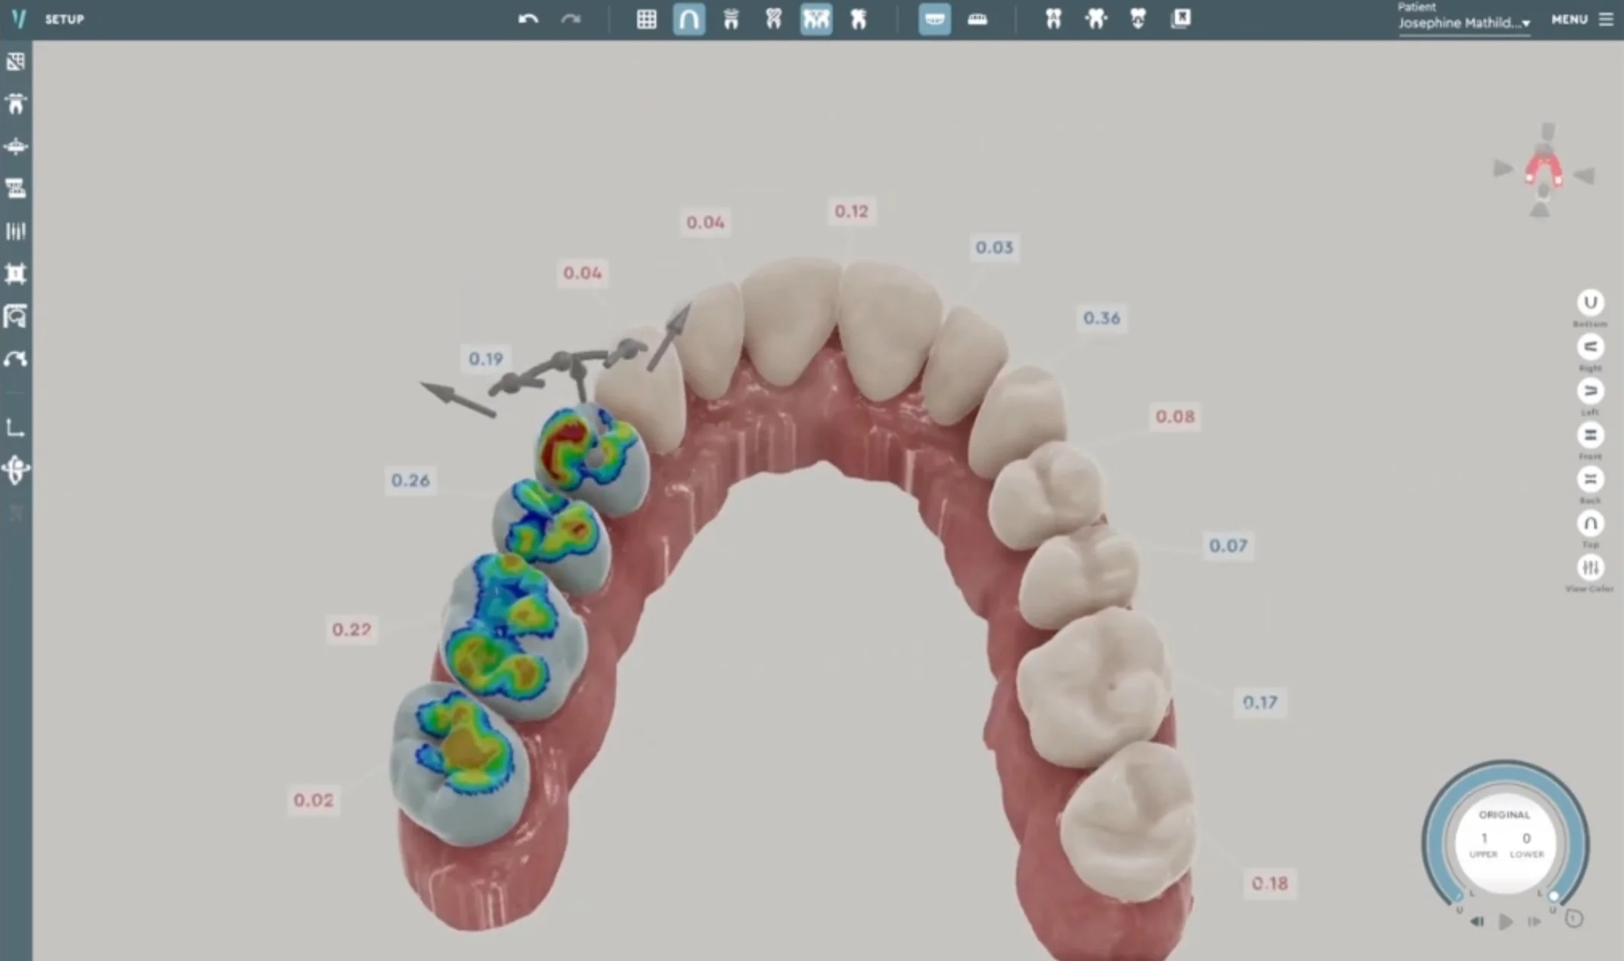The height and width of the screenshot is (961, 1624).
Task: Click the 0.36 spacing value label
Action: pos(1101,318)
